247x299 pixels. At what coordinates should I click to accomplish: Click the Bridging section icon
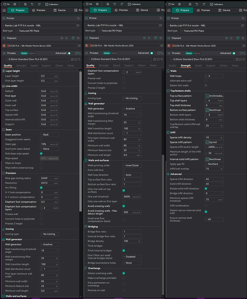coord(86,226)
